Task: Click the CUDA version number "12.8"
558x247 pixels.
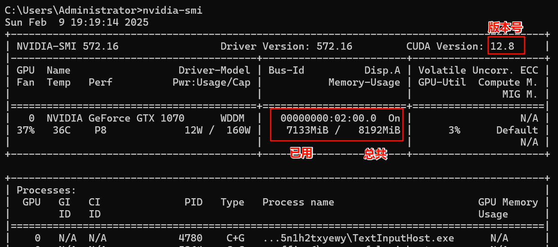Action: click(502, 46)
